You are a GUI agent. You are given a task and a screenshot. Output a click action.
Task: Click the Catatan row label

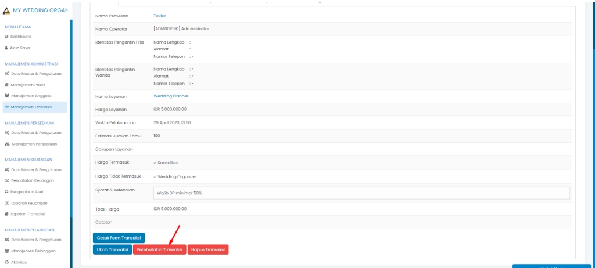coord(103,223)
